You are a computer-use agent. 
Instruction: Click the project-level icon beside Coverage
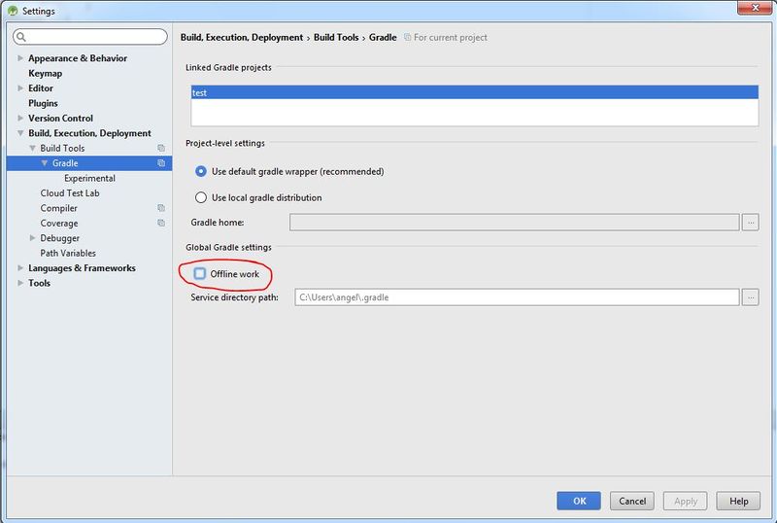161,223
